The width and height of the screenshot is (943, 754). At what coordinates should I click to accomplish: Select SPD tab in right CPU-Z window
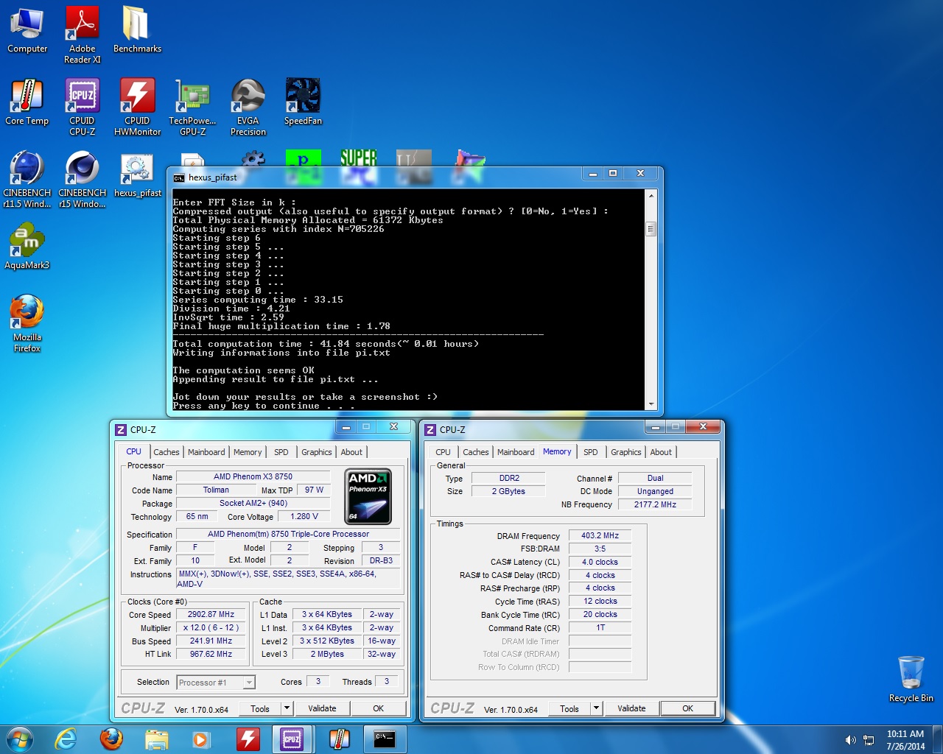coord(591,452)
